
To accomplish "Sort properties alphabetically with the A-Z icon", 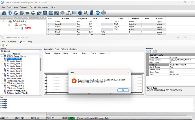I will pos(151,51).
